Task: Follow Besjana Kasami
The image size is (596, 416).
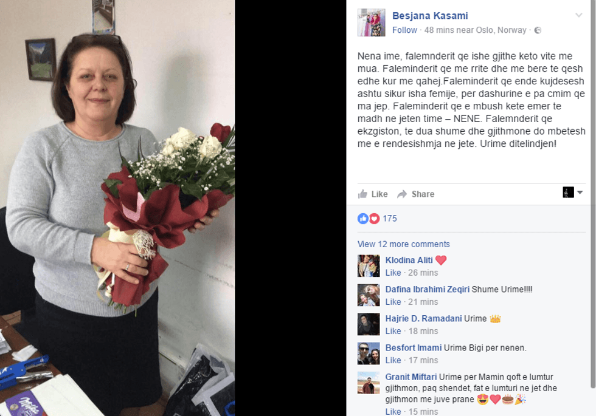Action: click(x=404, y=30)
